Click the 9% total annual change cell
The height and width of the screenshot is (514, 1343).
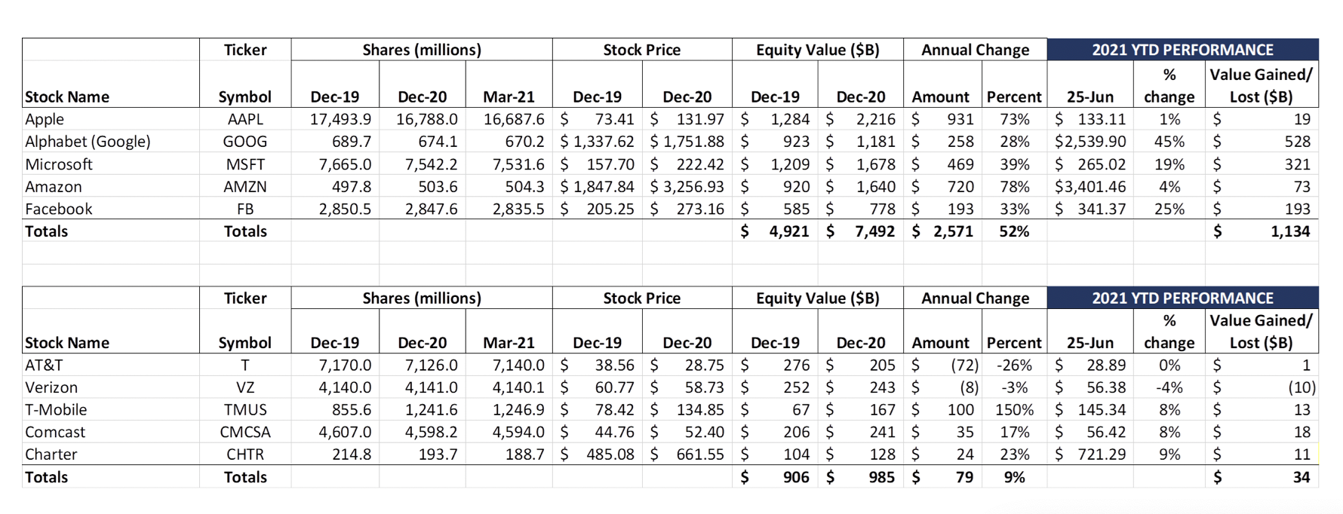1014,477
